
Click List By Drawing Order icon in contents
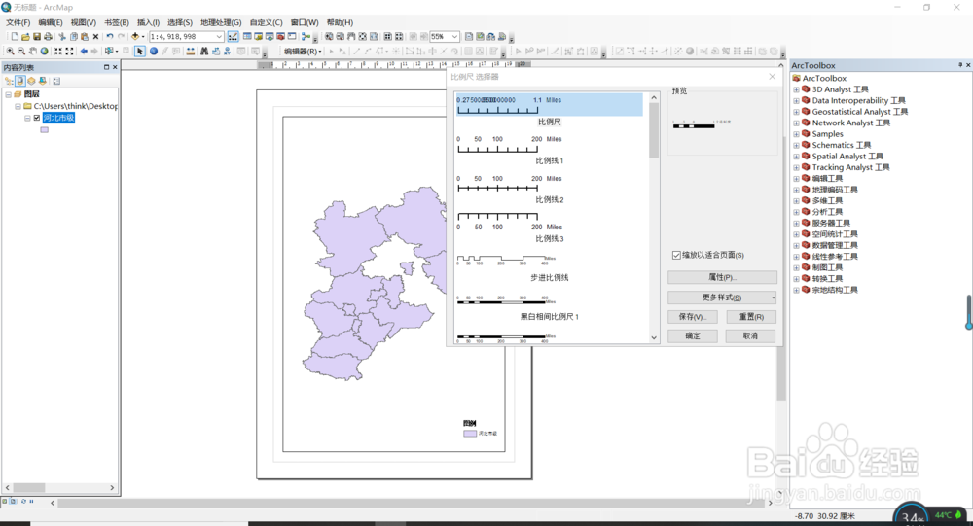click(10, 81)
